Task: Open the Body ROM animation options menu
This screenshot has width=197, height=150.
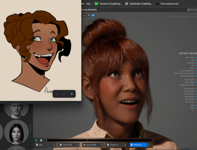Action: point(101,145)
